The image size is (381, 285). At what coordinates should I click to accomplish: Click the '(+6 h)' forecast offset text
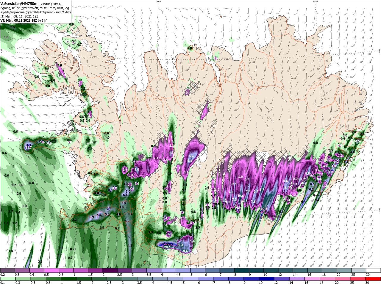(x=43, y=20)
